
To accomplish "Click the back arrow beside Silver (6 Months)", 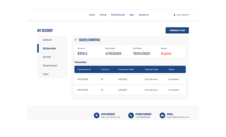I will (x=76, y=40).
